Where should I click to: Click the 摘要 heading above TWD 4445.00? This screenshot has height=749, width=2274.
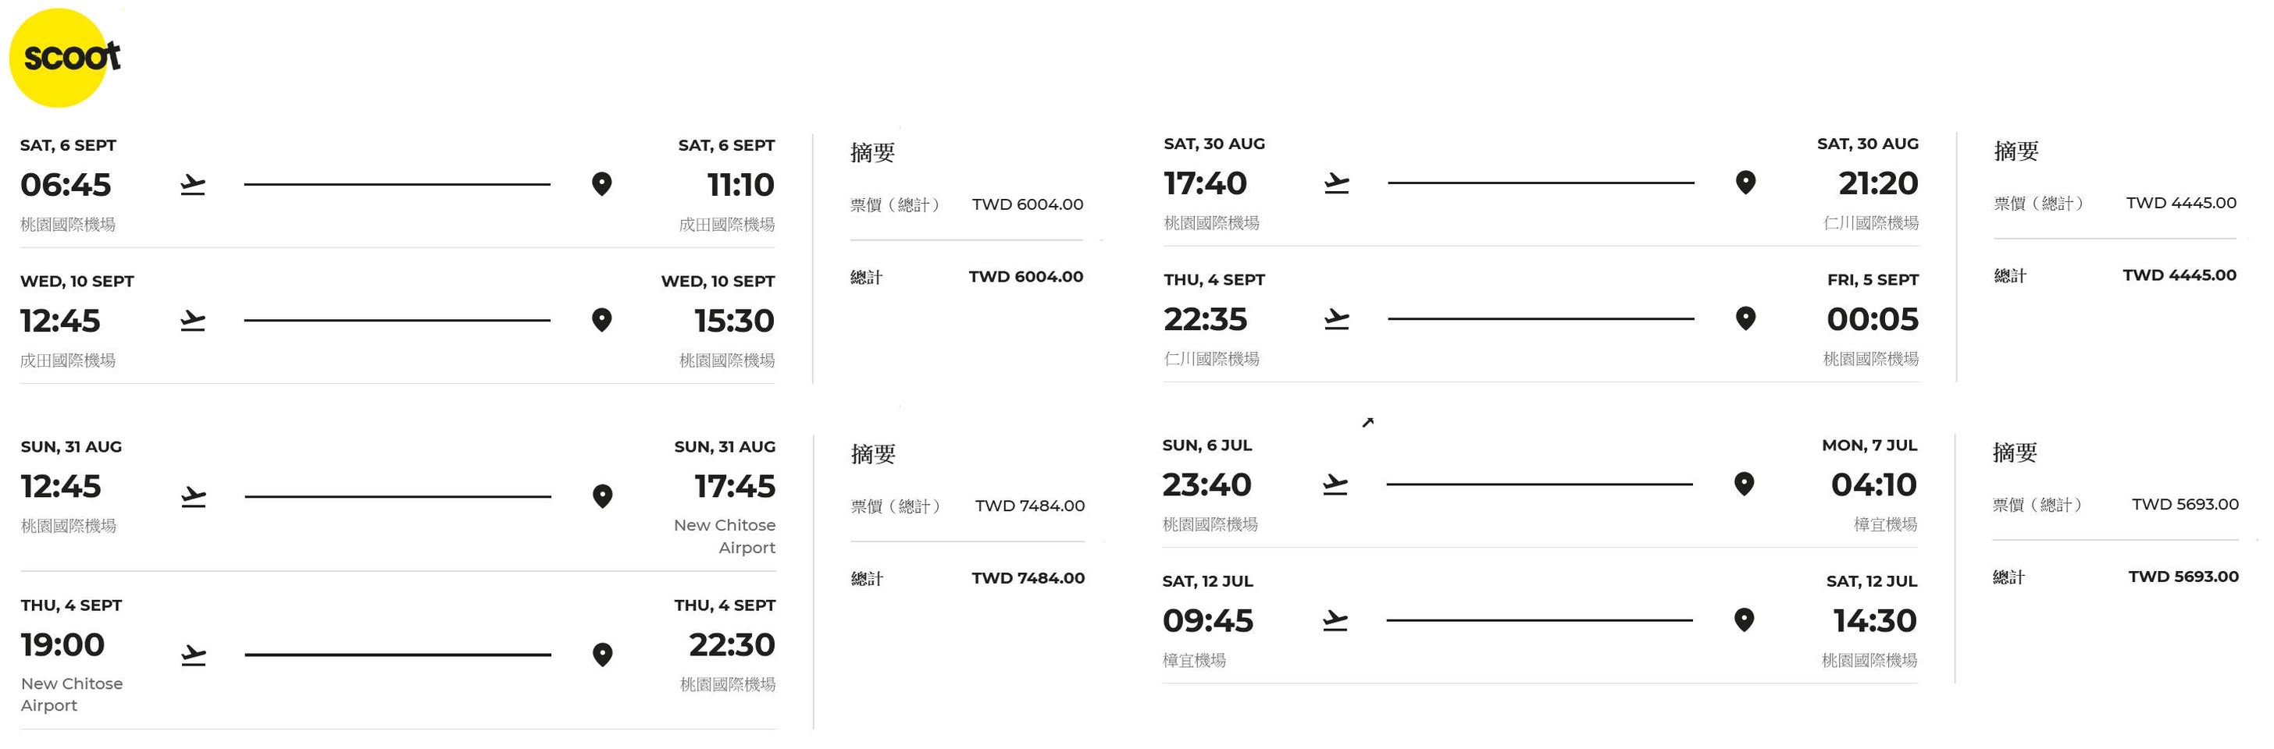pos(2016,151)
